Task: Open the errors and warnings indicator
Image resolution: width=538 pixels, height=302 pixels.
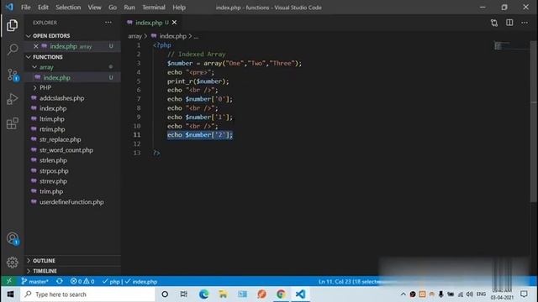Action: click(x=82, y=282)
